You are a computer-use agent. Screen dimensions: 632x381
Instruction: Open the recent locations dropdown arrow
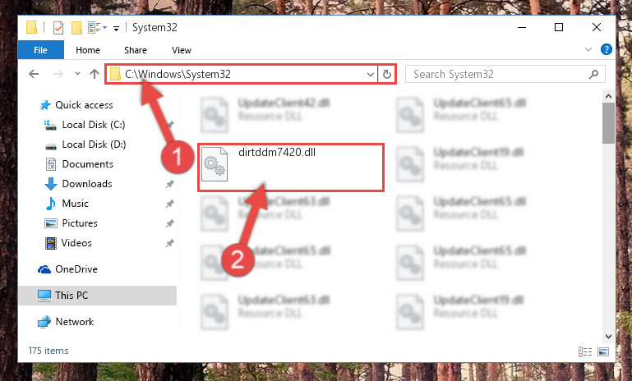point(77,74)
